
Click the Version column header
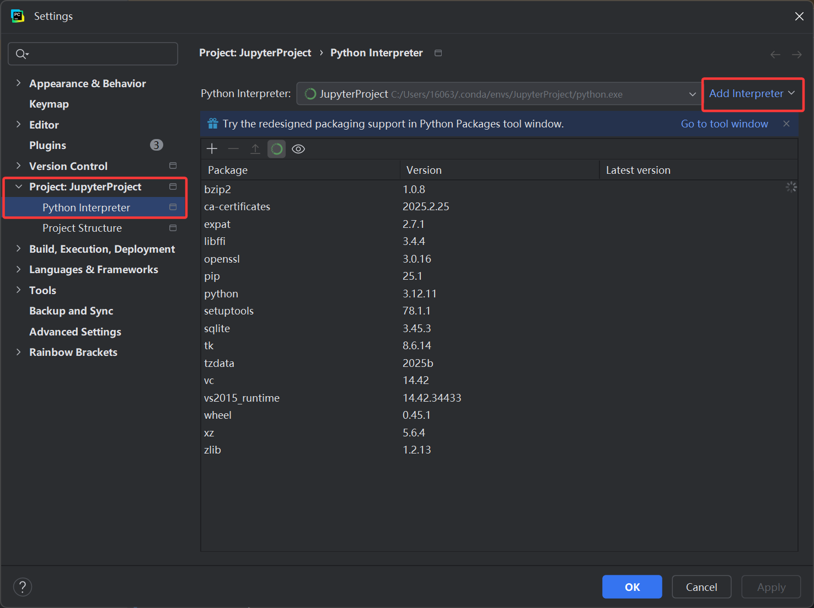500,170
